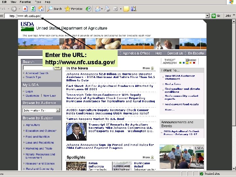The image size is (236, 177).
Task: Open the View menu
Action: [x=13, y=2]
